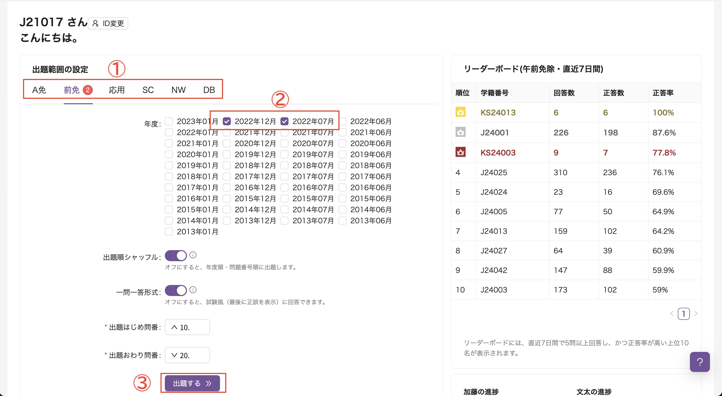Viewport: 722px width, 396px height.
Task: Switch to the SC tab
Action: (x=148, y=90)
